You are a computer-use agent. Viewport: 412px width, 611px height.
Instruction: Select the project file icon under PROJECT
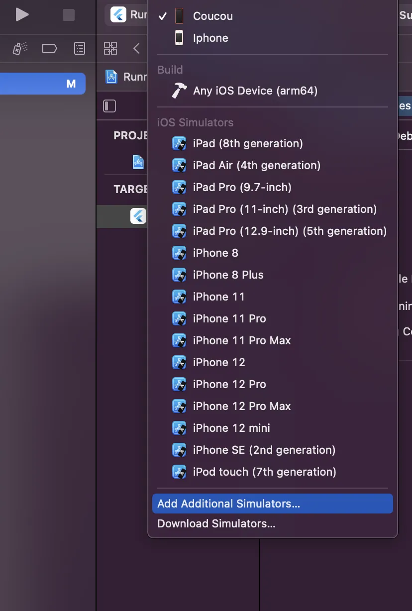point(138,162)
